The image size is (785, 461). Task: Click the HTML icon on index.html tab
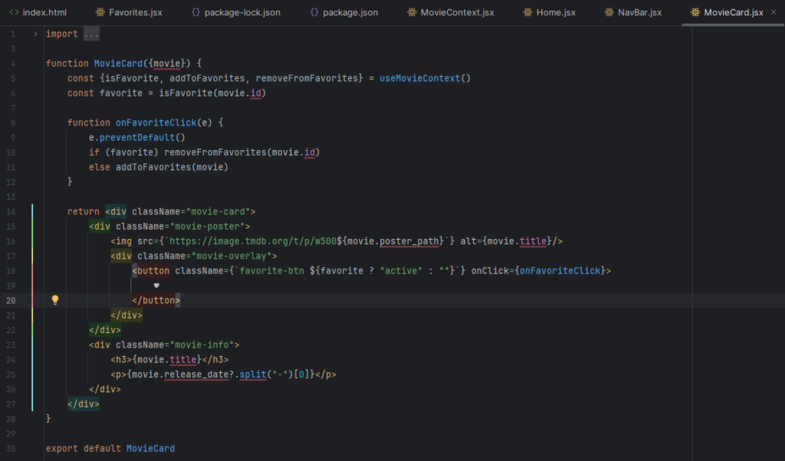14,13
